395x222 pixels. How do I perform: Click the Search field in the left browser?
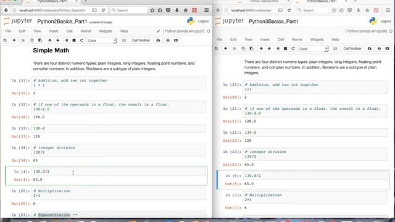pos(128,10)
